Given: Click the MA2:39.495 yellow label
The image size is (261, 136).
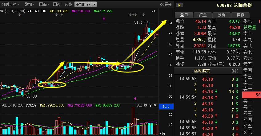Looking at the screenshot, I should pyautogui.click(x=59, y=11).
